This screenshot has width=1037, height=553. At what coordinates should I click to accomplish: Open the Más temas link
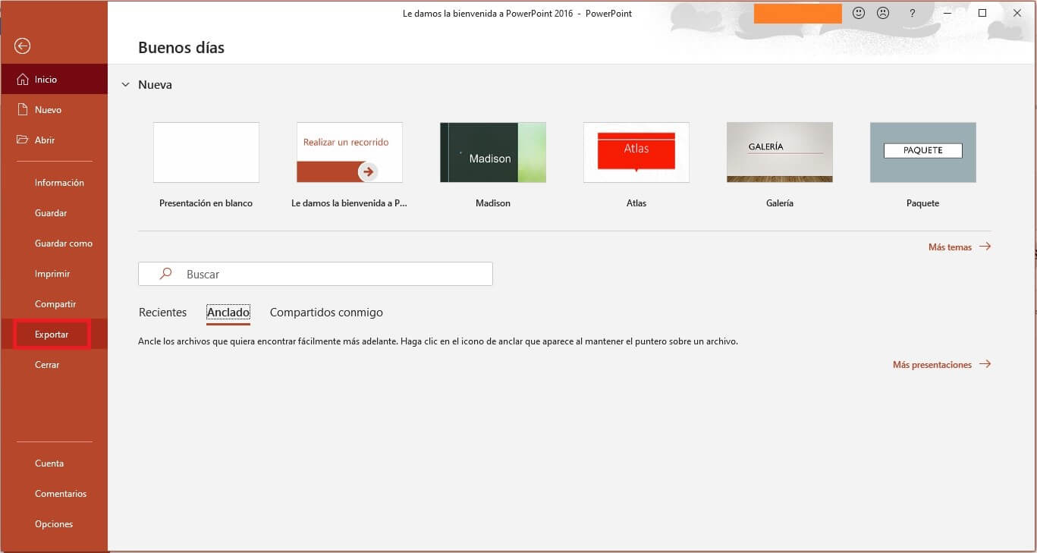950,247
